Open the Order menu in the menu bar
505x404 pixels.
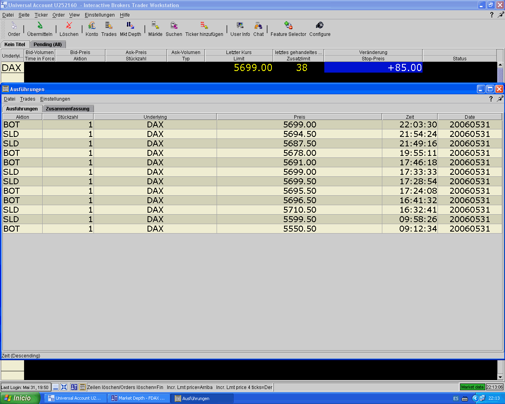pos(58,15)
